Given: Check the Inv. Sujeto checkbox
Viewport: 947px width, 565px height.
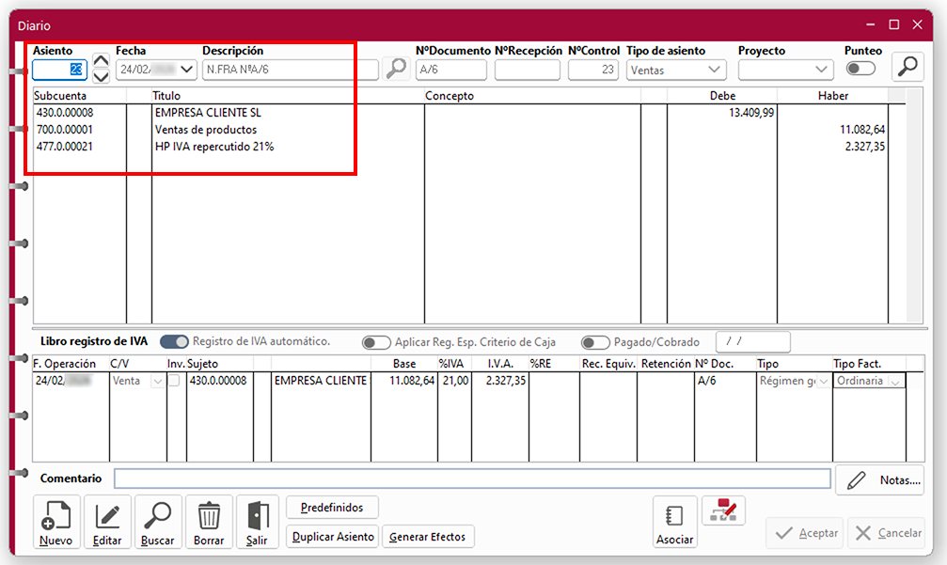Looking at the screenshot, I should 174,381.
